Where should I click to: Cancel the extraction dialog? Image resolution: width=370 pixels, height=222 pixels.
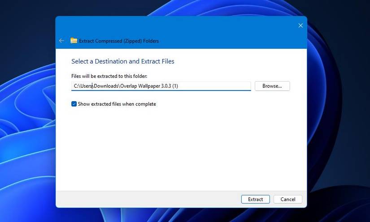(288, 199)
